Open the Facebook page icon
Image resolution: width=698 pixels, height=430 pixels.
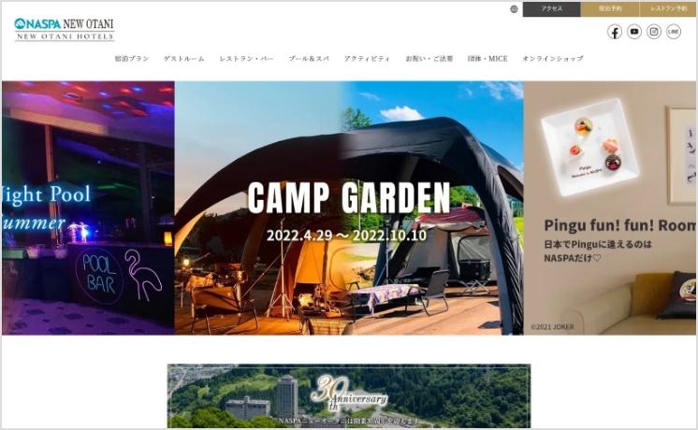pos(615,32)
